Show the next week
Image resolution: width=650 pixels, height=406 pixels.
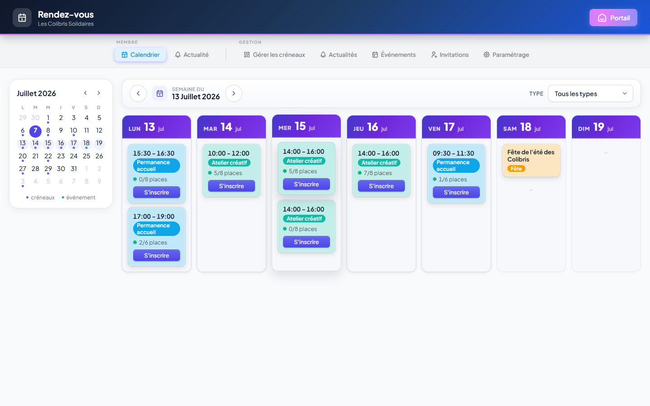234,93
